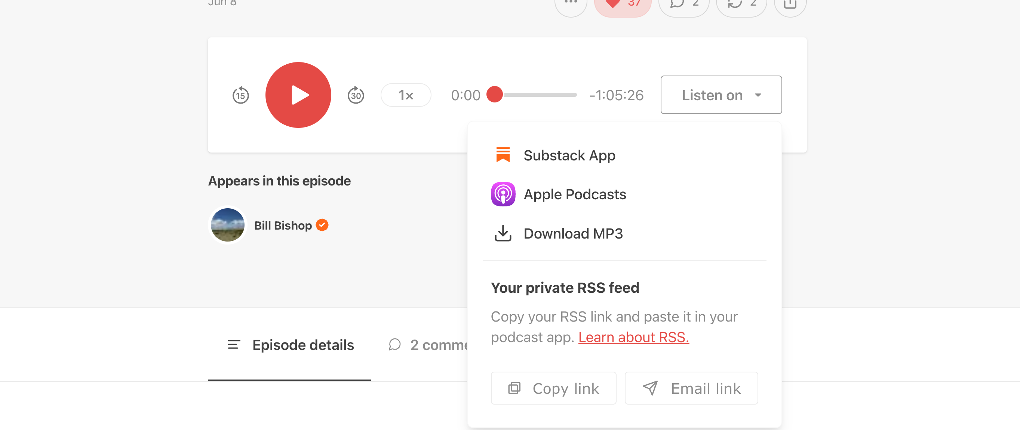
Task: Download the episode as MP3
Action: point(573,233)
